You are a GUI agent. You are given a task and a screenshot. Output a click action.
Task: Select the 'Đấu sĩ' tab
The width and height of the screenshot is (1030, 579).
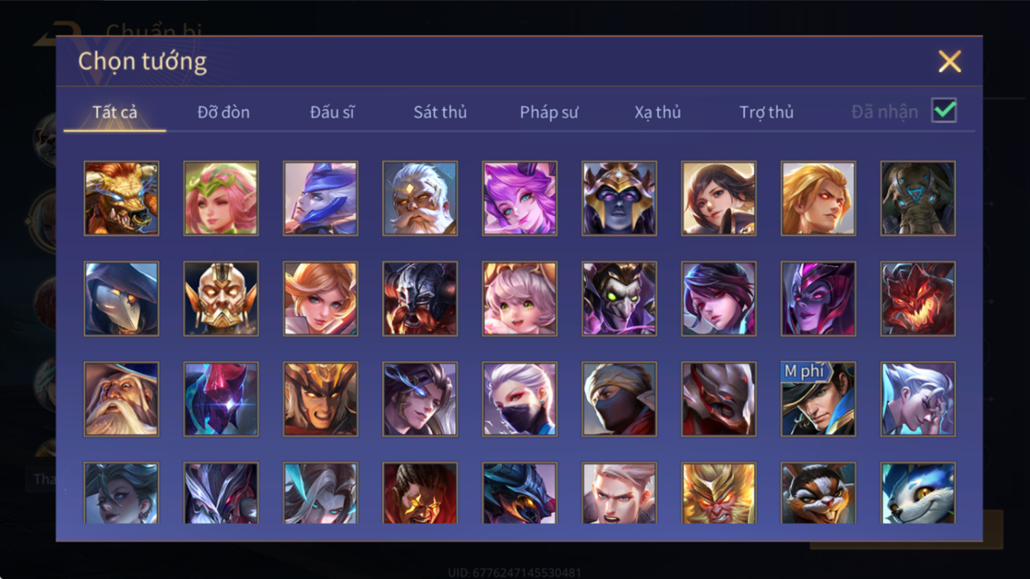pyautogui.click(x=332, y=112)
